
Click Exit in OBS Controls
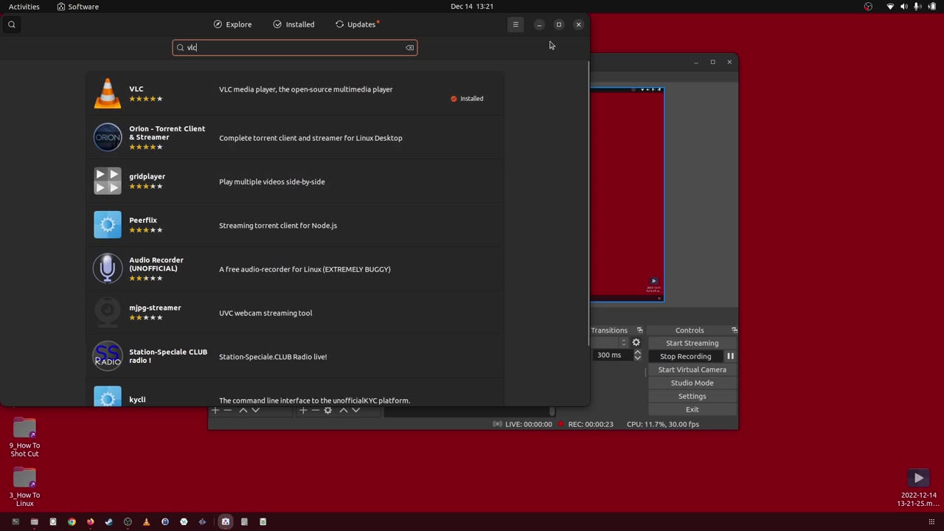coord(692,409)
